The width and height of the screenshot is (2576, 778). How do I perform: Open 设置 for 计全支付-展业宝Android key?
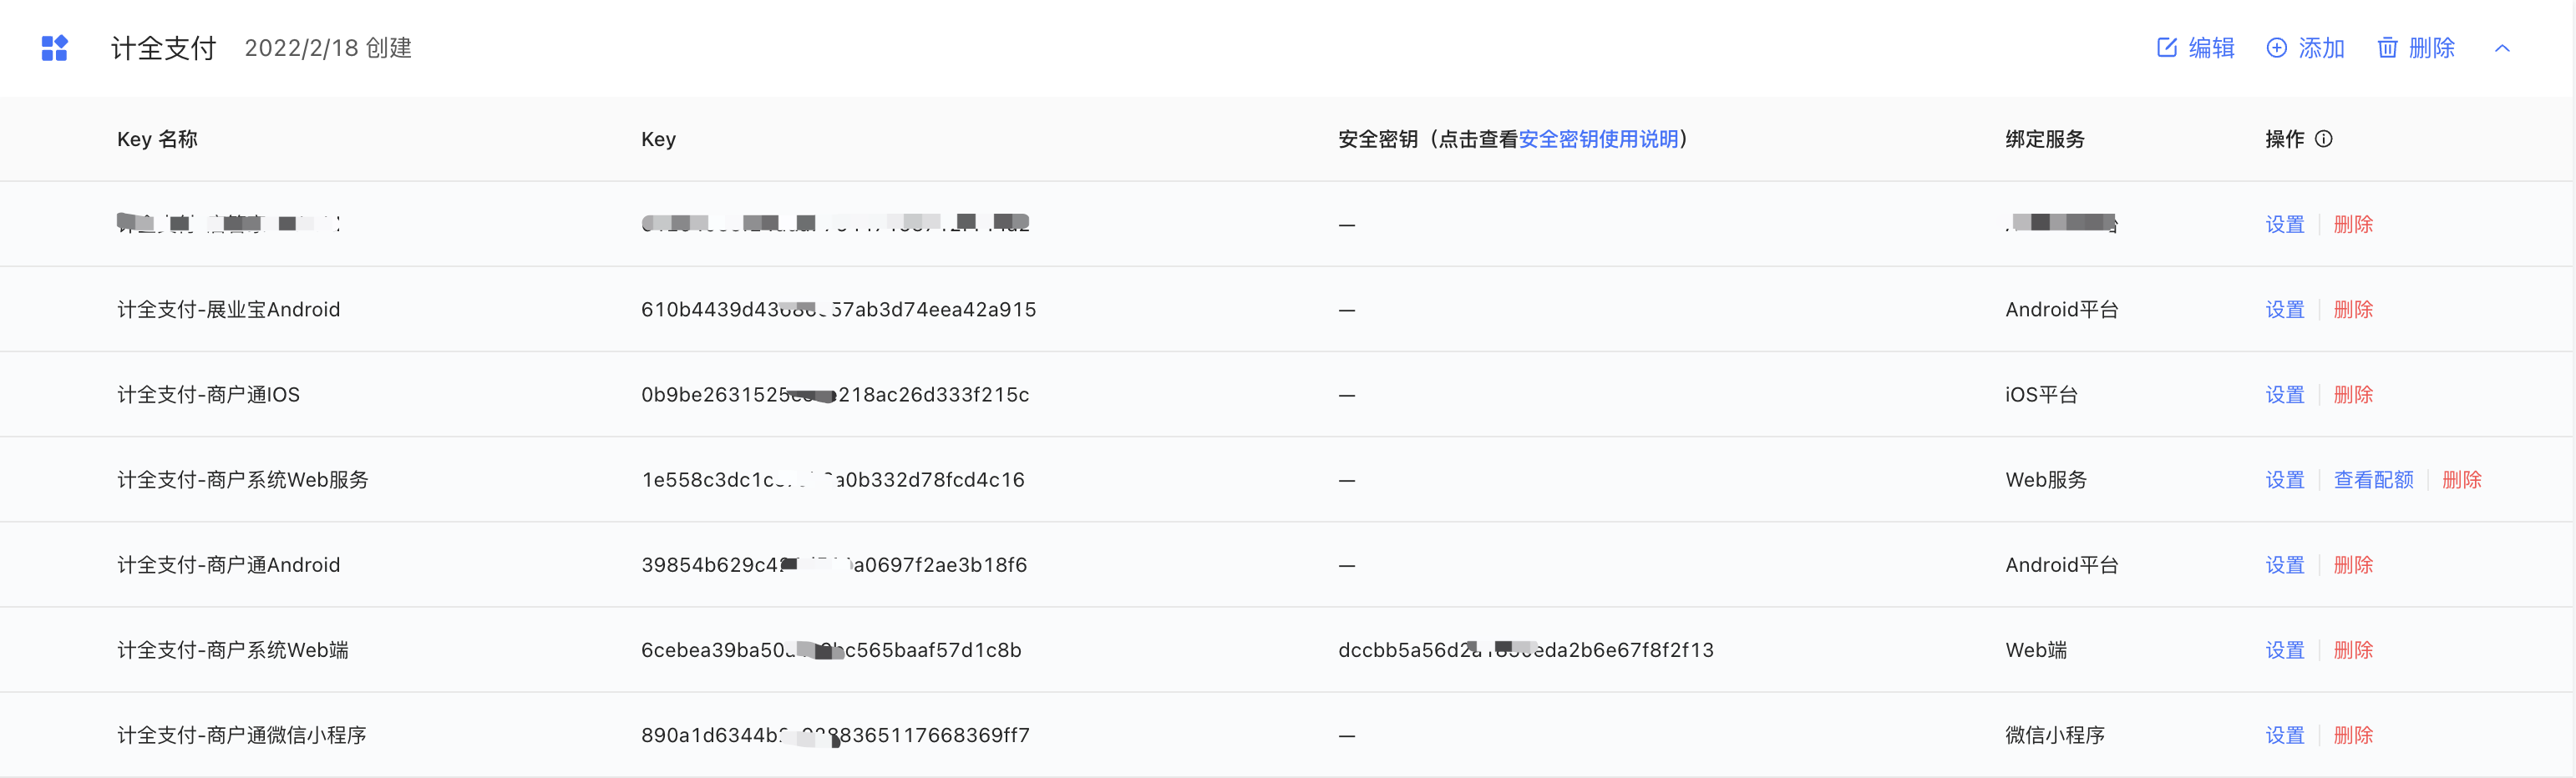[x=2284, y=310]
